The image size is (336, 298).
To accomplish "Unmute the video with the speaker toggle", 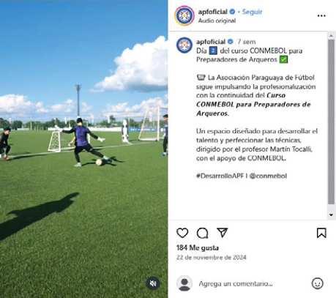I will pyautogui.click(x=153, y=283).
